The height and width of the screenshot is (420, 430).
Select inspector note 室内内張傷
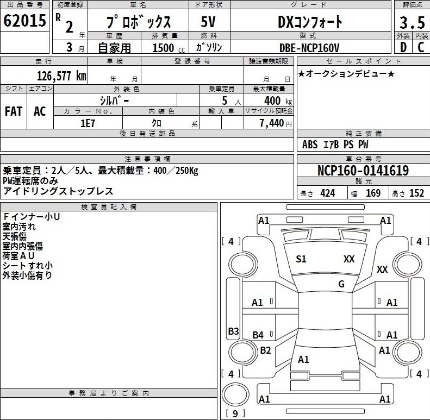(22, 246)
